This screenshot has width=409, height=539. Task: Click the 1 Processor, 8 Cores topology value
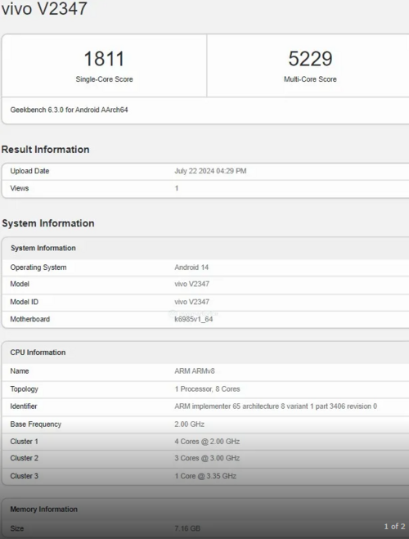pyautogui.click(x=207, y=389)
